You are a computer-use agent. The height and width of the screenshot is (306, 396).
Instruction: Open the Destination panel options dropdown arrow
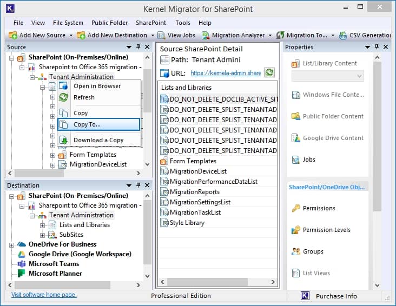tap(129, 185)
